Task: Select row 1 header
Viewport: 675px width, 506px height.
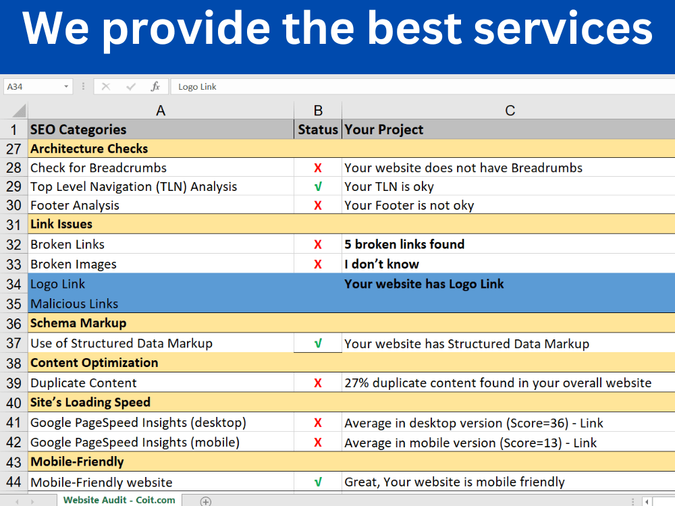Action: point(13,130)
